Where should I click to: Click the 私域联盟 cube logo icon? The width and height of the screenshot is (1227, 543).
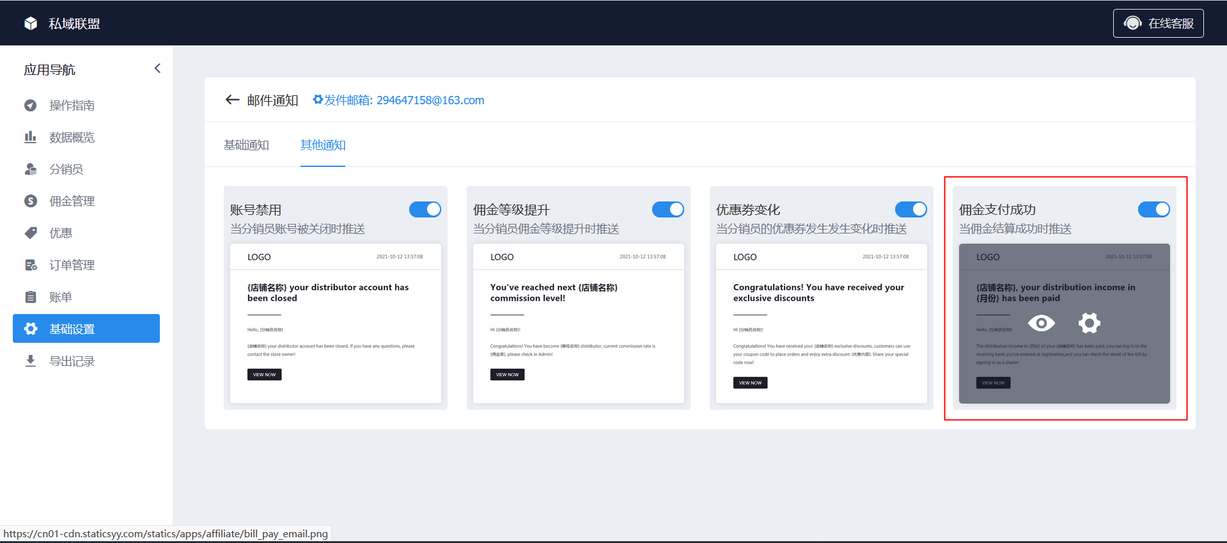click(x=31, y=24)
